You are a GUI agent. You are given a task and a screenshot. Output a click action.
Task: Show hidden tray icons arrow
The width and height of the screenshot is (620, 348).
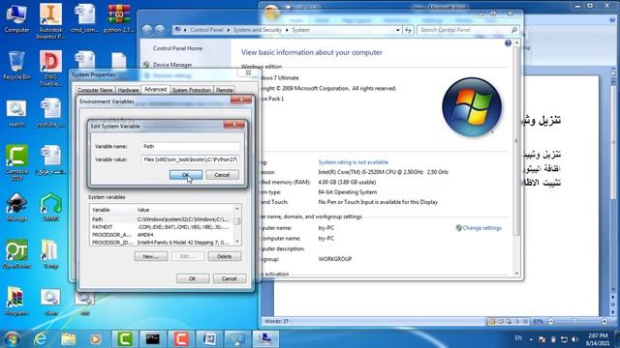click(x=531, y=339)
